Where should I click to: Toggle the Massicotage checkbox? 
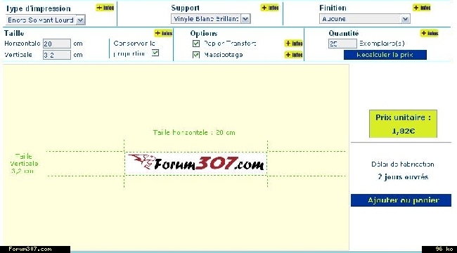click(196, 55)
